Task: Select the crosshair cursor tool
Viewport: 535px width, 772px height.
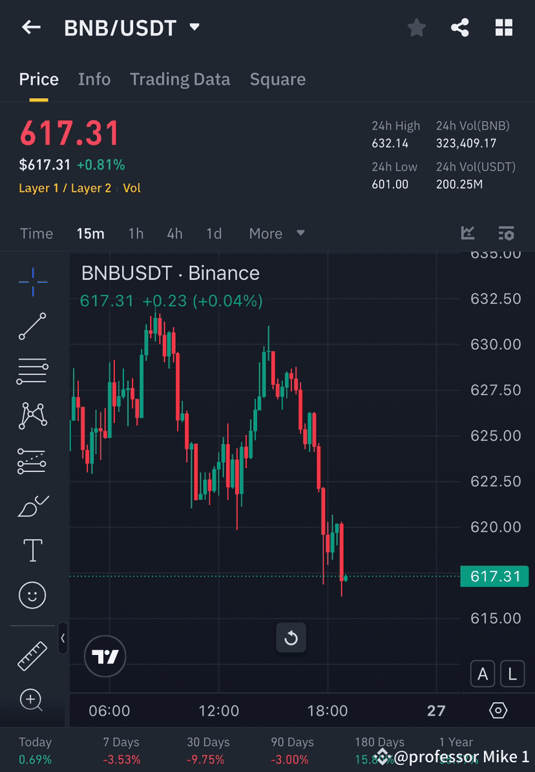Action: tap(32, 281)
